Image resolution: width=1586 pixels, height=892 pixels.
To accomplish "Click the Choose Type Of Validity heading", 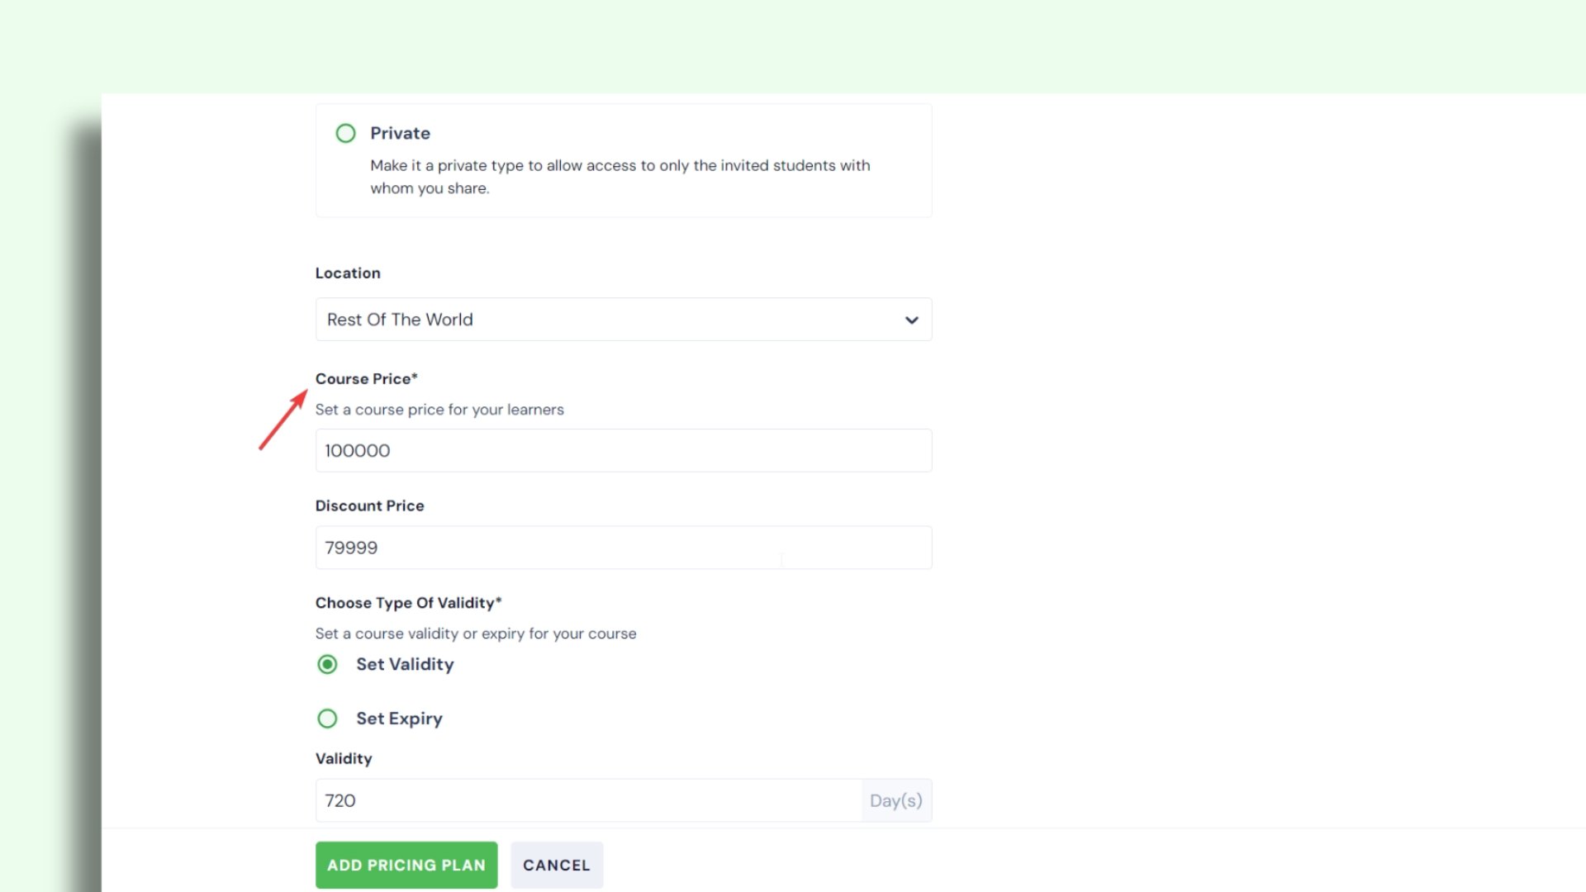I will [408, 603].
